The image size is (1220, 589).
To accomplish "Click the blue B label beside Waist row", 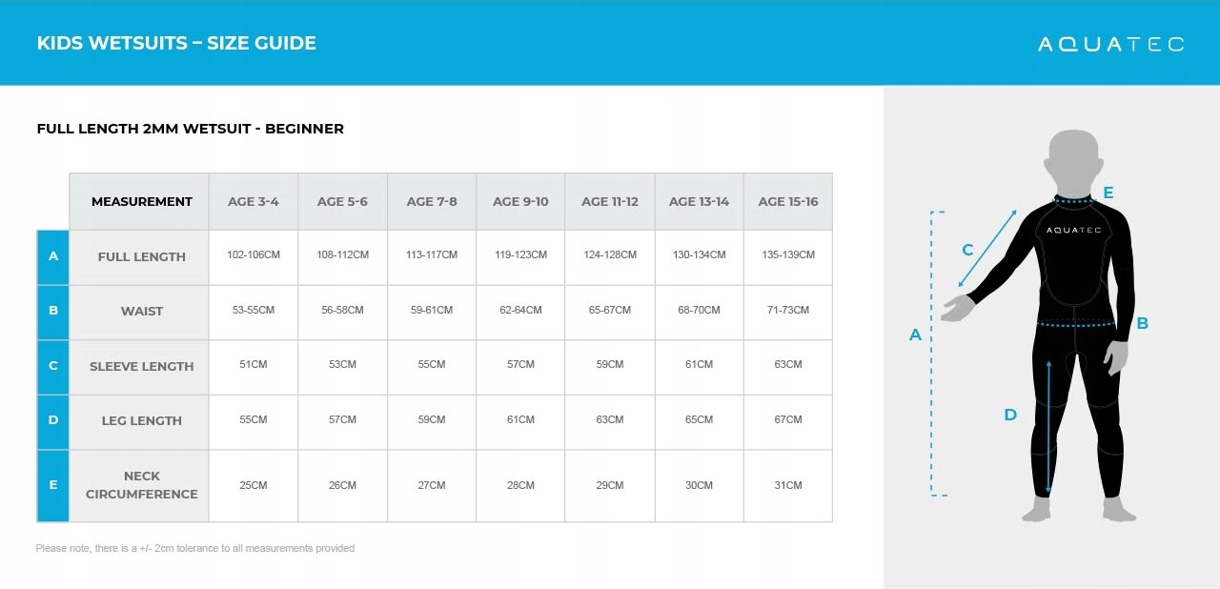I will (x=53, y=311).
